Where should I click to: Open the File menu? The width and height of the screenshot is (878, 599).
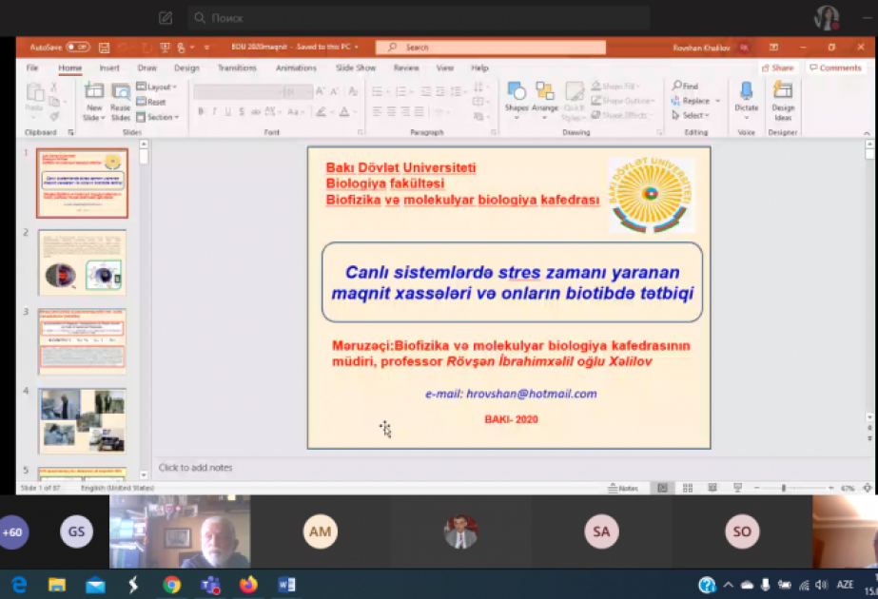32,68
